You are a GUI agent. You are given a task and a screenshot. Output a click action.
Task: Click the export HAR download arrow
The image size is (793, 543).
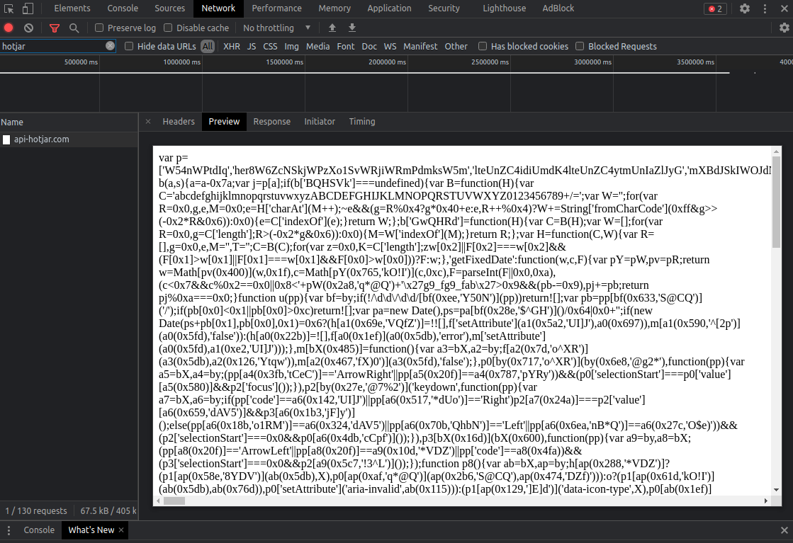(x=352, y=28)
